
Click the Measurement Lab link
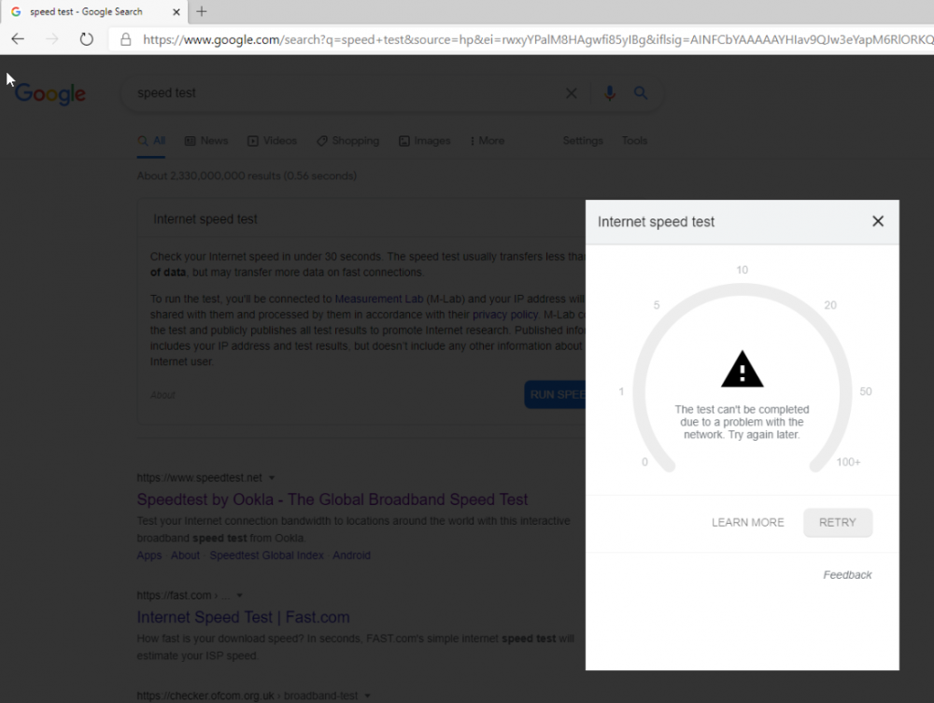pyautogui.click(x=379, y=299)
